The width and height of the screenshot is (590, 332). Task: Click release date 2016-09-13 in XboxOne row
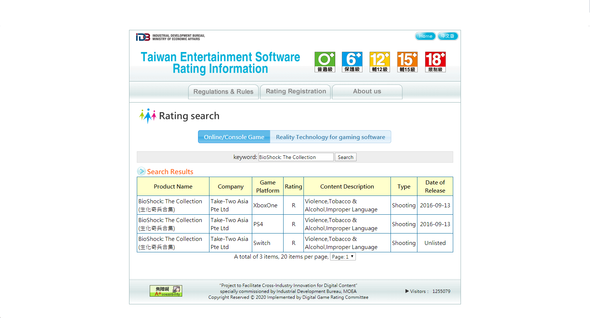(x=435, y=205)
